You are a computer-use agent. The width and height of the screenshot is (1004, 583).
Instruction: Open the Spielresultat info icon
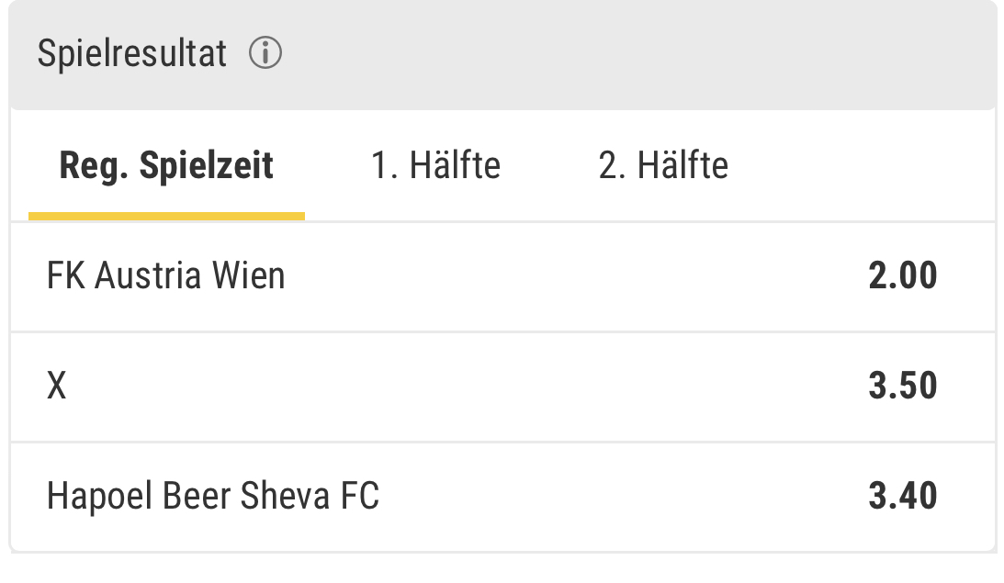coord(265,52)
